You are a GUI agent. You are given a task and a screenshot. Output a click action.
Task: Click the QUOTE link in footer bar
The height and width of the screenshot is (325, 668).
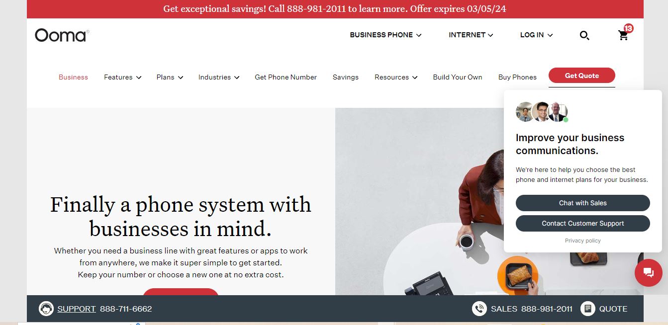click(x=613, y=309)
